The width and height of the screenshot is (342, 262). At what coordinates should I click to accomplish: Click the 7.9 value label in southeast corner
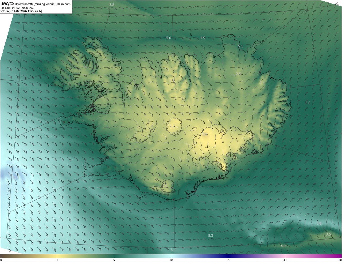click(x=319, y=224)
